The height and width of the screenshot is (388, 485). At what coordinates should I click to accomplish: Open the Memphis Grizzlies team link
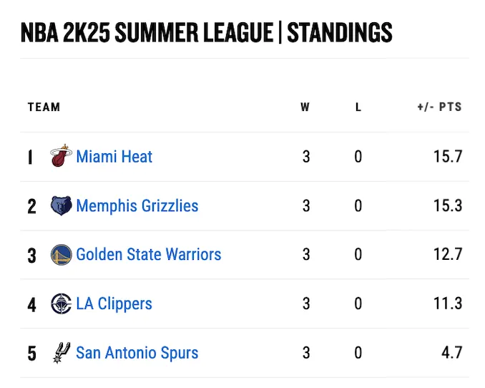(x=137, y=206)
